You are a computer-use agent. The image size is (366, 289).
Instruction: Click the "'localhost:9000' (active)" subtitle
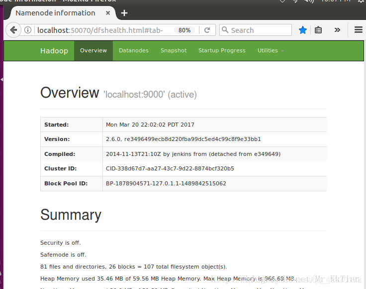150,95
